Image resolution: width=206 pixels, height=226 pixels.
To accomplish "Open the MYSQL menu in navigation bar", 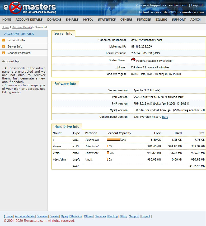I will pos(88,20).
